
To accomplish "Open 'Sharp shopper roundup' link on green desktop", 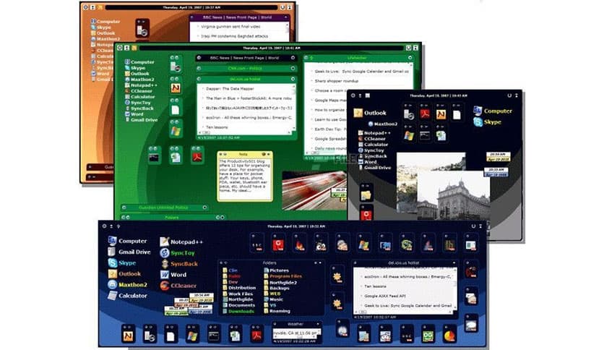I will click(x=336, y=81).
